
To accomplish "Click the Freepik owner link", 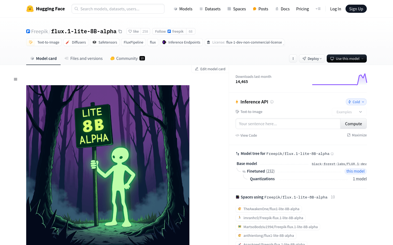I will pyautogui.click(x=40, y=31).
